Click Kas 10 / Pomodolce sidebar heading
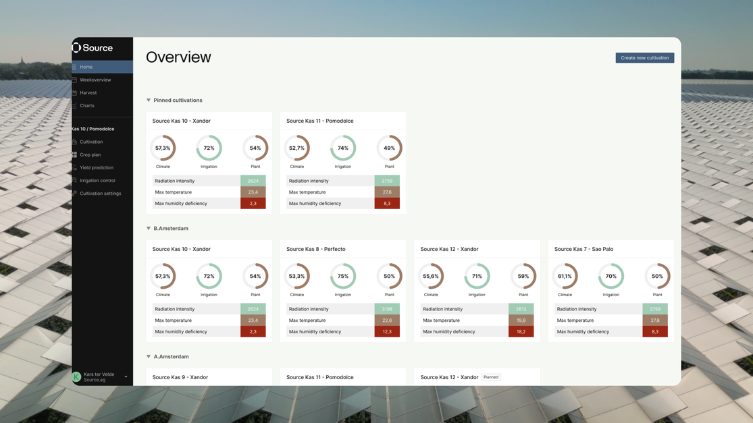 [x=93, y=129]
